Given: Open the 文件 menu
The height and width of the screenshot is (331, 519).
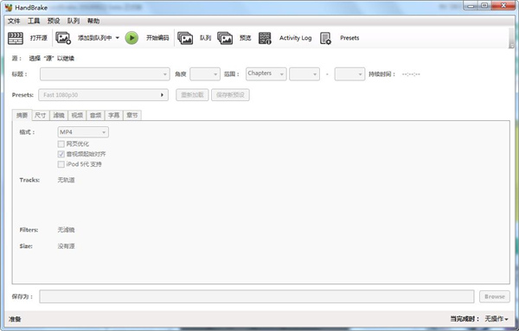Looking at the screenshot, I should [x=14, y=21].
